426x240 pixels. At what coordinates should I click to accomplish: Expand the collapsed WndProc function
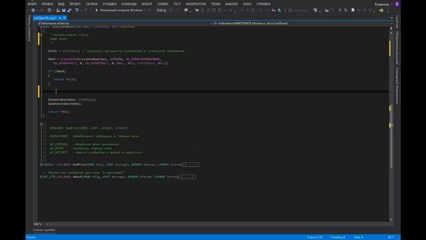click(x=41, y=165)
